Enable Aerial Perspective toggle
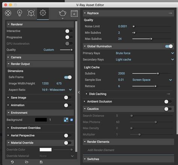 (68, 135)
